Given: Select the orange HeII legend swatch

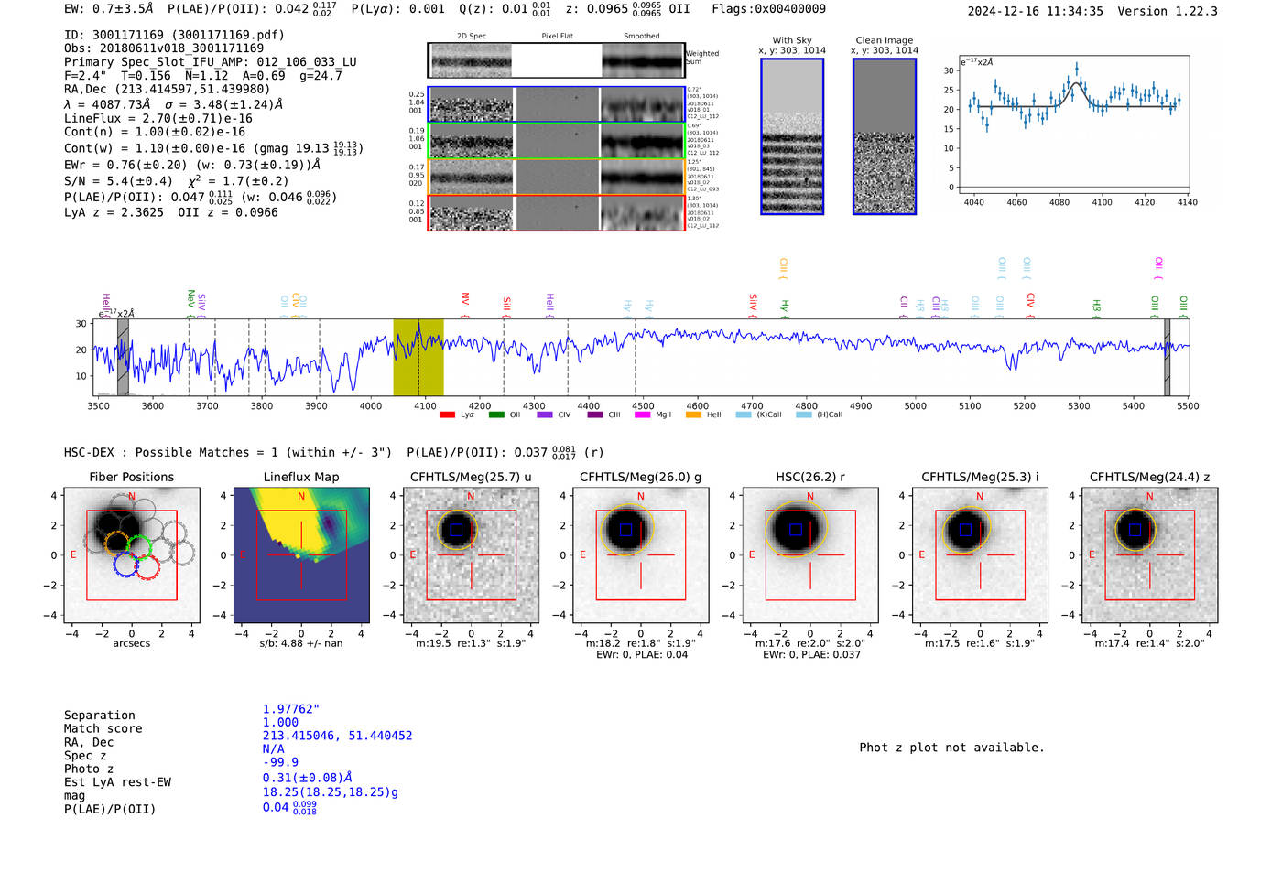Looking at the screenshot, I should tap(693, 415).
